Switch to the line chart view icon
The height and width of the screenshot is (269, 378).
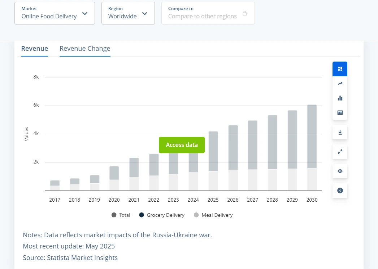tap(340, 84)
